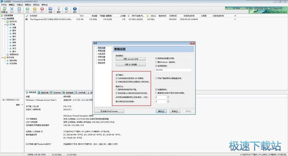Expand 网络设置 in options tree
The width and height of the screenshot is (288, 156).
[97, 57]
